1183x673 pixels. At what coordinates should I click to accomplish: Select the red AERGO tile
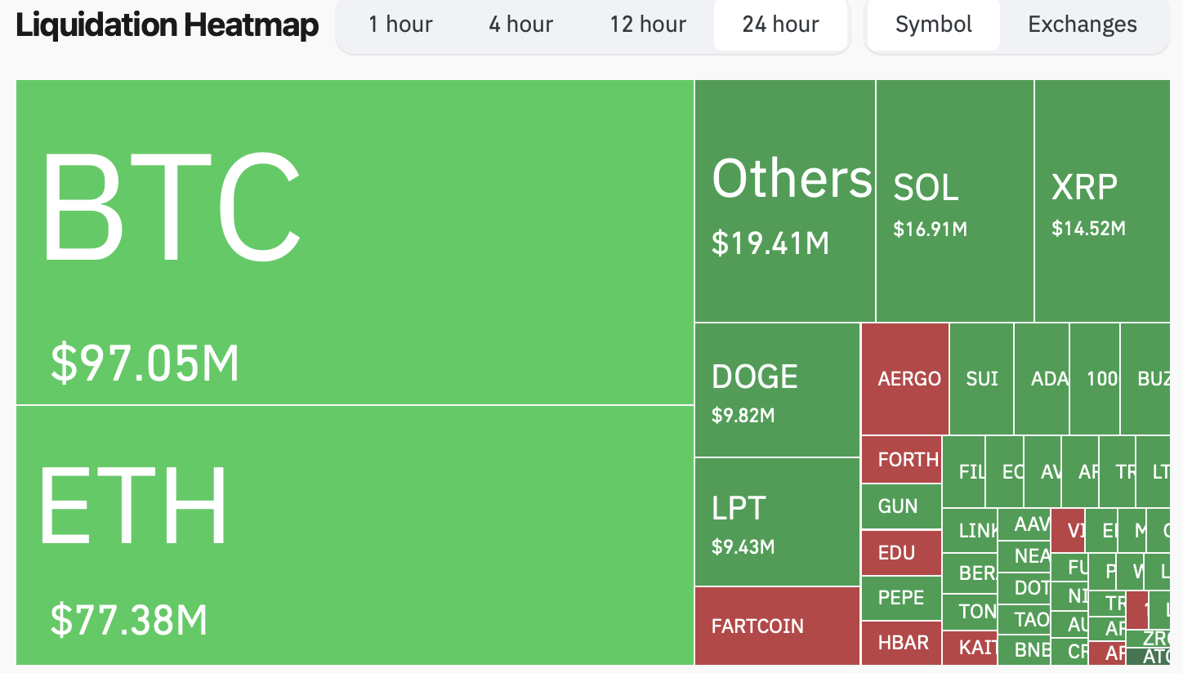coord(905,379)
